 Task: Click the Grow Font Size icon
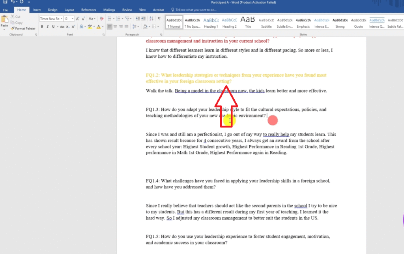click(x=78, y=19)
